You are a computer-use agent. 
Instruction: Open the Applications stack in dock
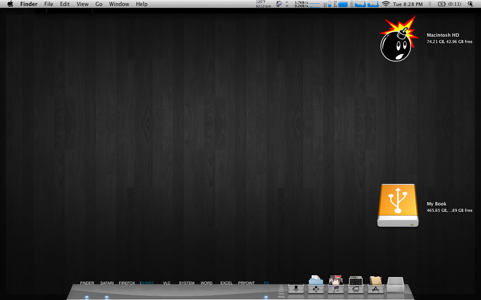coord(376,285)
